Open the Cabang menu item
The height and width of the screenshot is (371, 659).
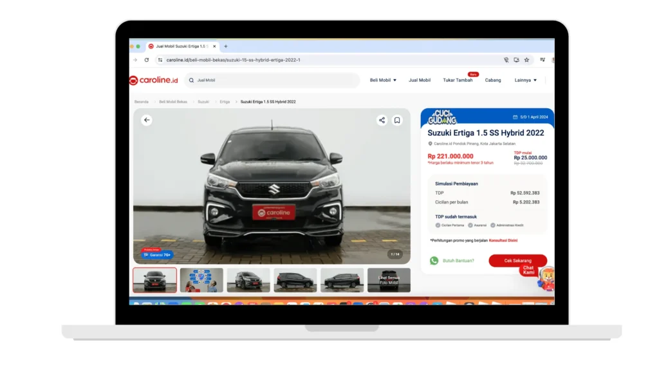point(493,80)
